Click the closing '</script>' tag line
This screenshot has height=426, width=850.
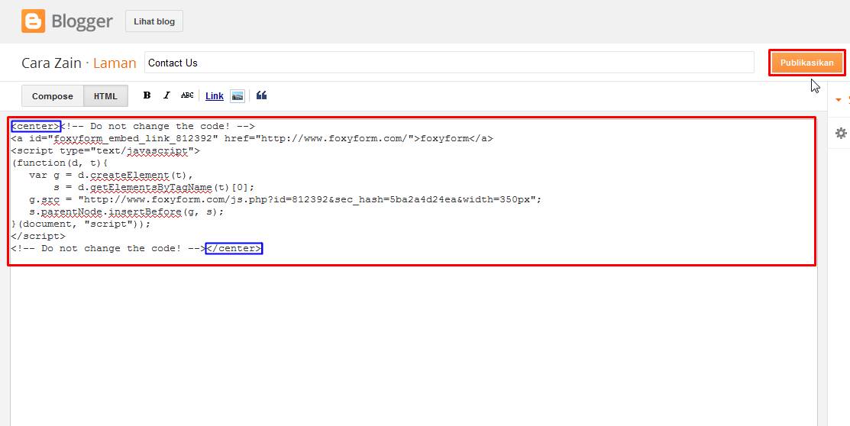pos(38,237)
